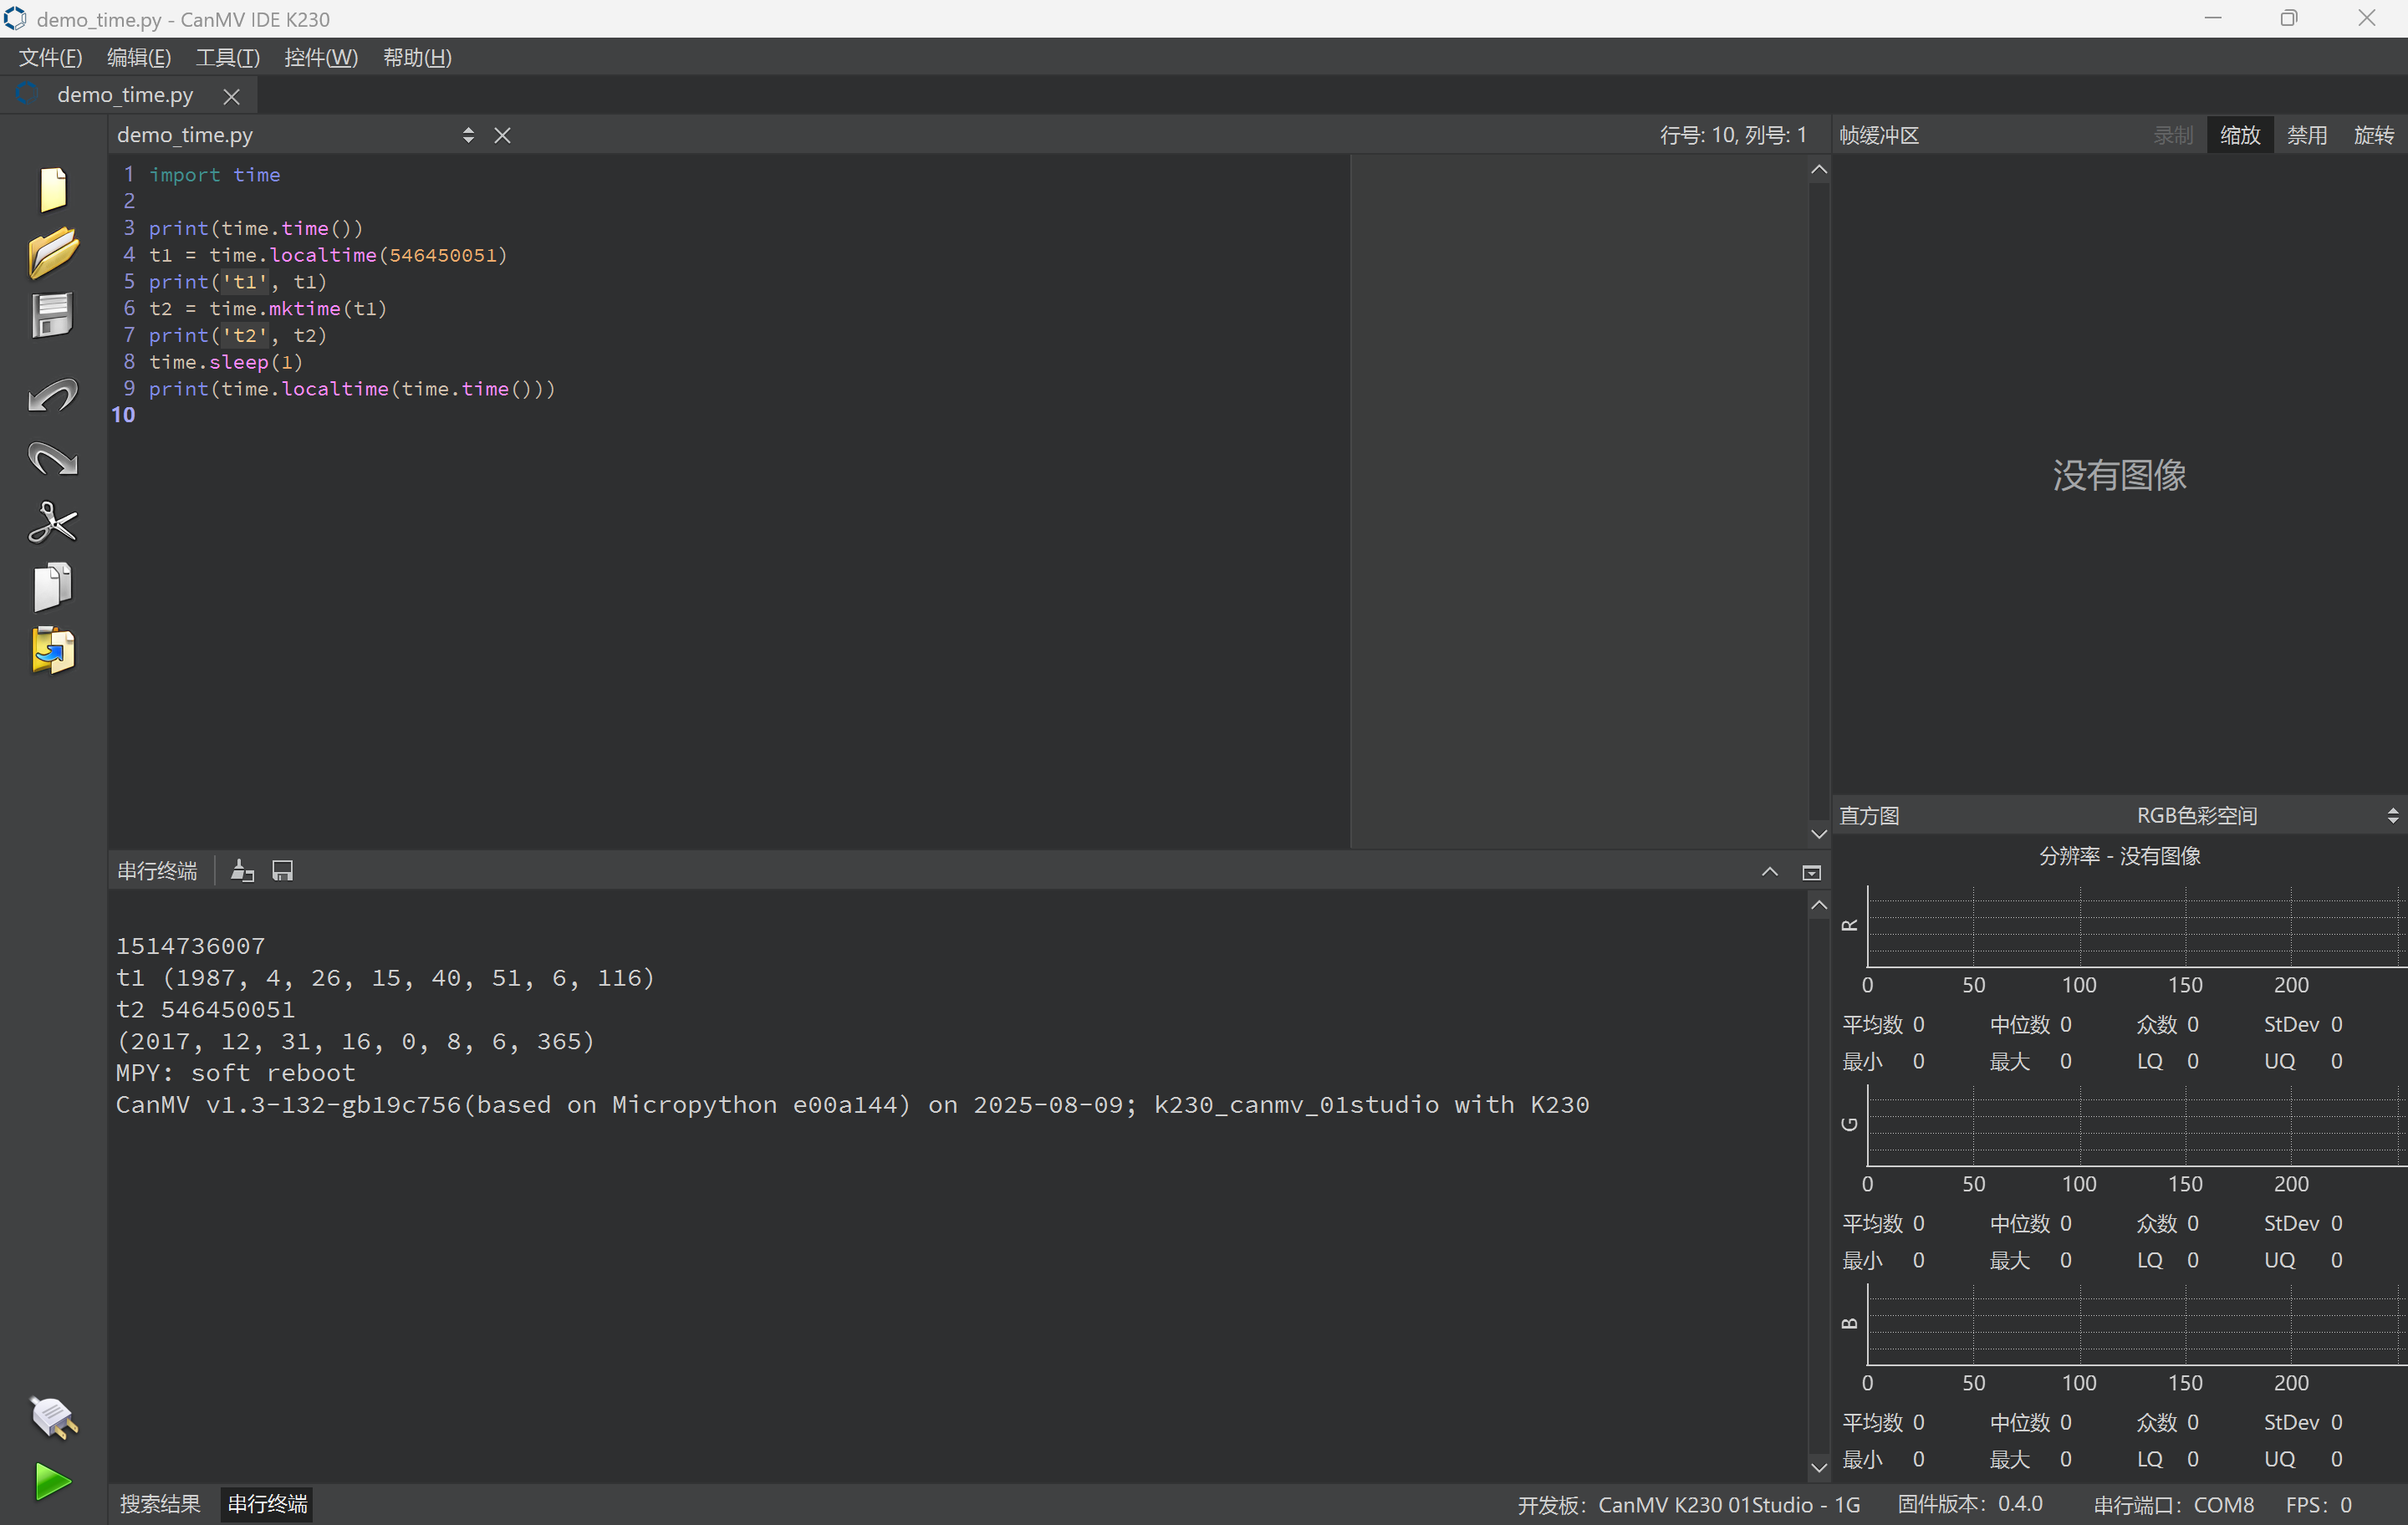Clear the serial terminal output
The width and height of the screenshot is (2408, 1525).
[242, 870]
